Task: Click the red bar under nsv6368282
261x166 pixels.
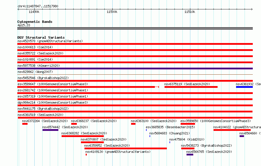Action: click(x=83, y=136)
